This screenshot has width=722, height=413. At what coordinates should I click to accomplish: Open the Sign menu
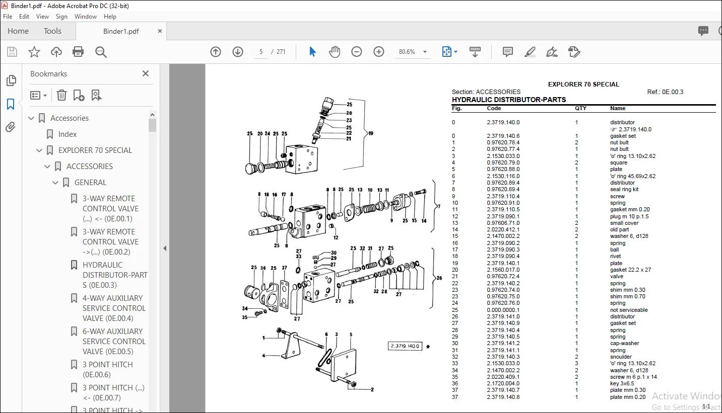coord(61,16)
